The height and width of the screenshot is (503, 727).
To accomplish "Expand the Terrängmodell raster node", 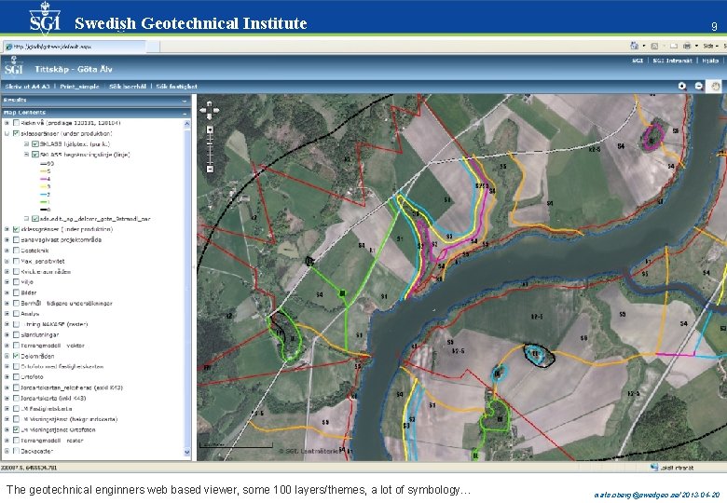I will pos(7,441).
